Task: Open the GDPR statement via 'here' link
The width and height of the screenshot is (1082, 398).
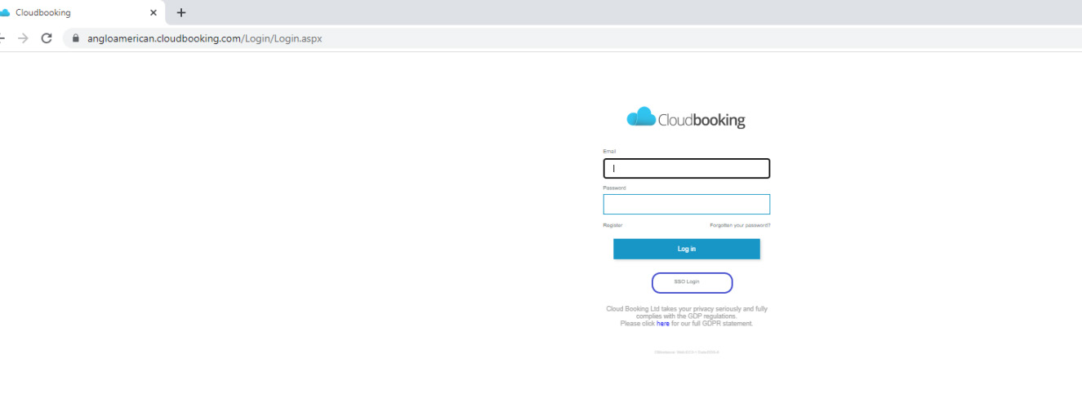Action: (x=662, y=324)
